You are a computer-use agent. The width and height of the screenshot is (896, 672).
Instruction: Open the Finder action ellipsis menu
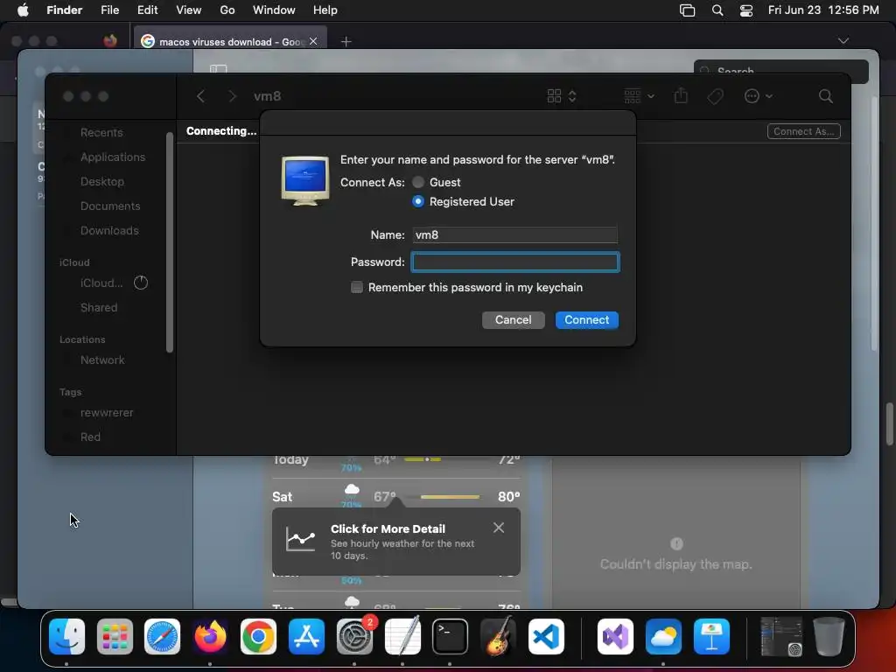point(759,96)
